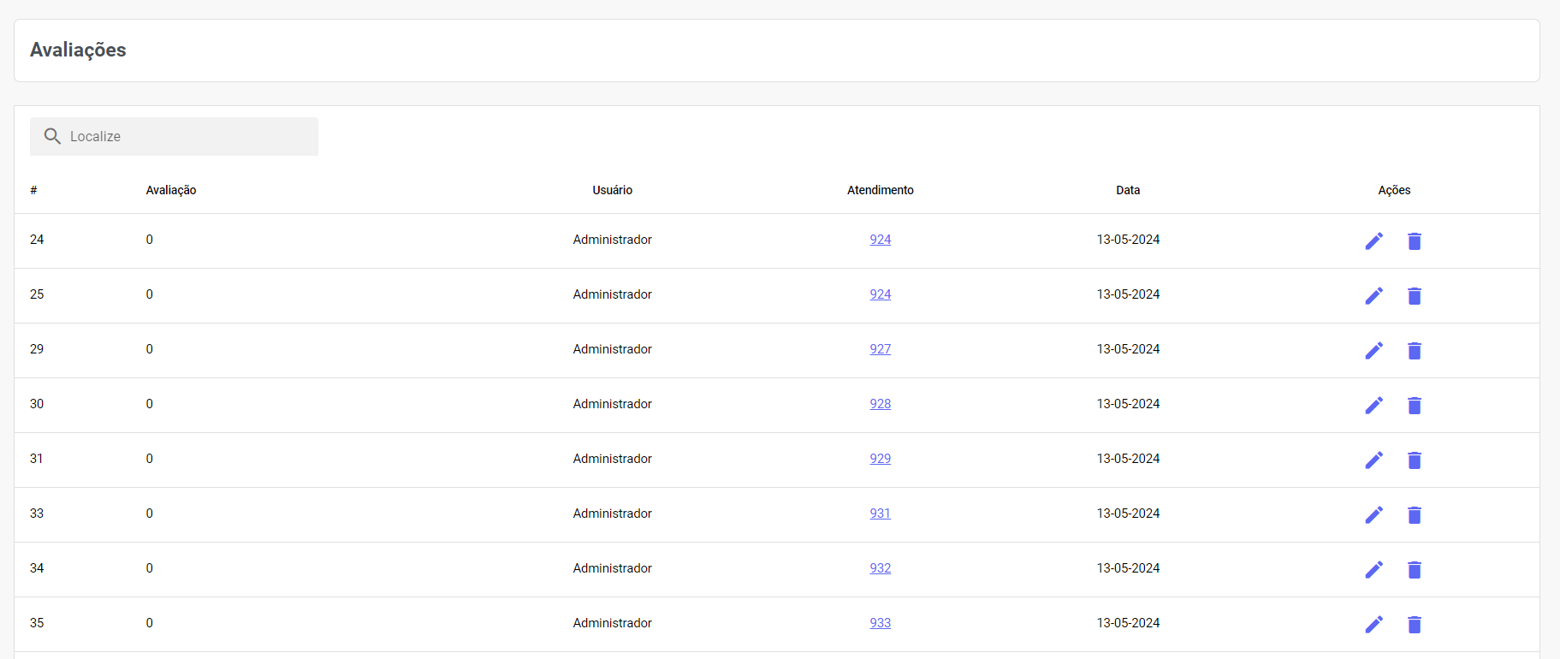Viewport: 1560px width, 659px height.
Task: Click the Avaliação column header
Action: [x=171, y=190]
